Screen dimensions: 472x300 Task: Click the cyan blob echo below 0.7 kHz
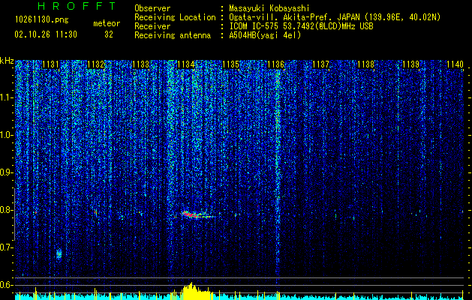[x=59, y=253]
